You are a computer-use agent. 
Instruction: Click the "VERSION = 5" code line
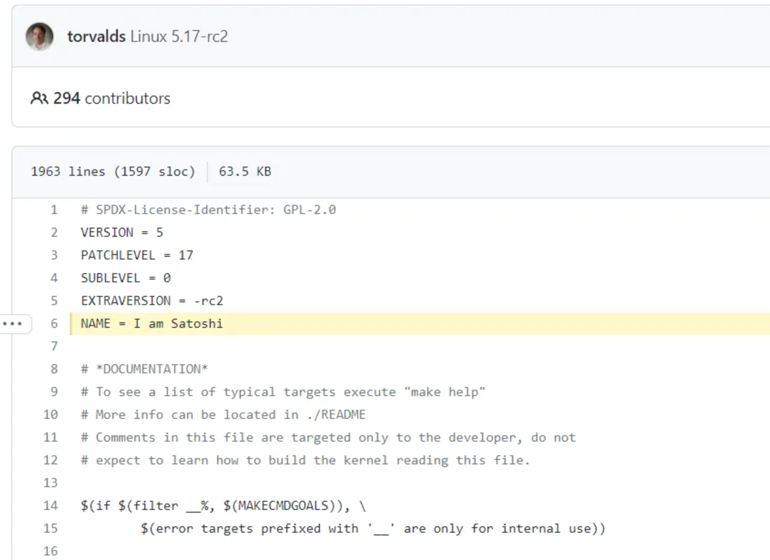coord(122,233)
